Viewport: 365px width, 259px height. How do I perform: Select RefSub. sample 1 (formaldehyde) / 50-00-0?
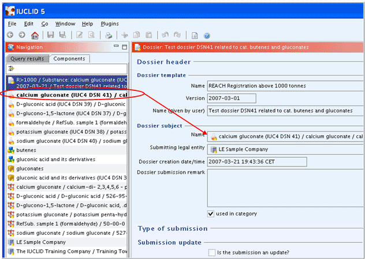pos(67,224)
